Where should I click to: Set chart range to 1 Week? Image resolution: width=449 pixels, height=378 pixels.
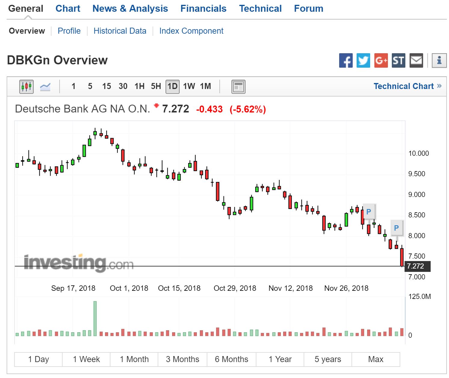[86, 359]
